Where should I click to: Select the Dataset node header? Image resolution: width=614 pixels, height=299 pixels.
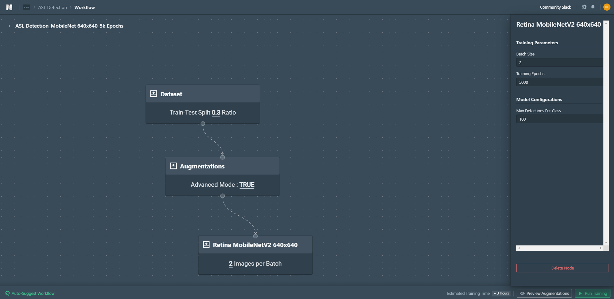pos(203,94)
